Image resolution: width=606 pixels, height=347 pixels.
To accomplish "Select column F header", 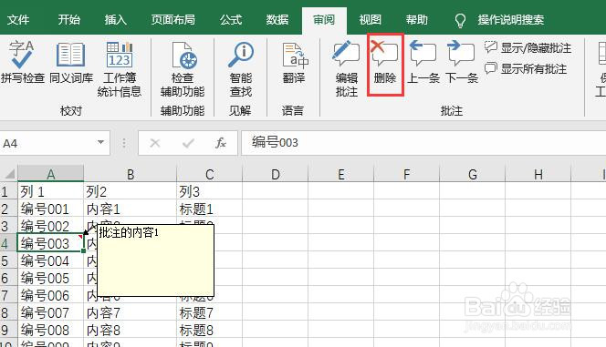I will point(406,174).
